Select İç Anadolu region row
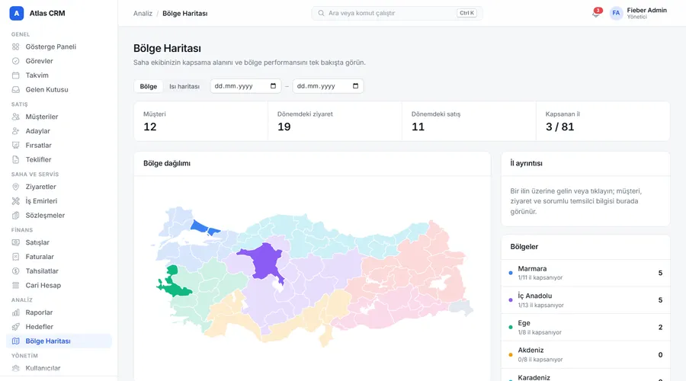The height and width of the screenshot is (381, 686). 585,300
